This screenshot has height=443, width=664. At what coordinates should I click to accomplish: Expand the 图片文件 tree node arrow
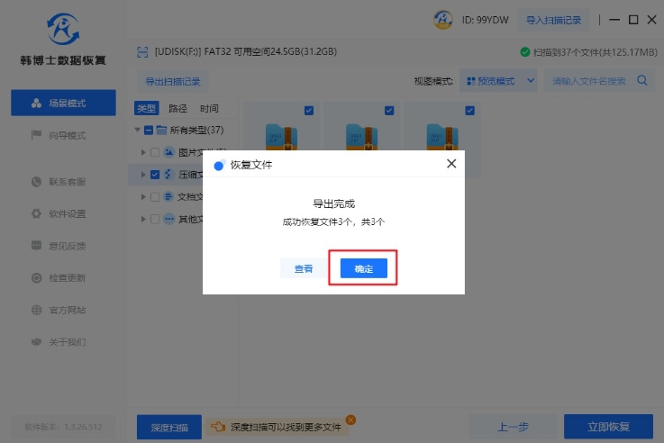pos(143,152)
